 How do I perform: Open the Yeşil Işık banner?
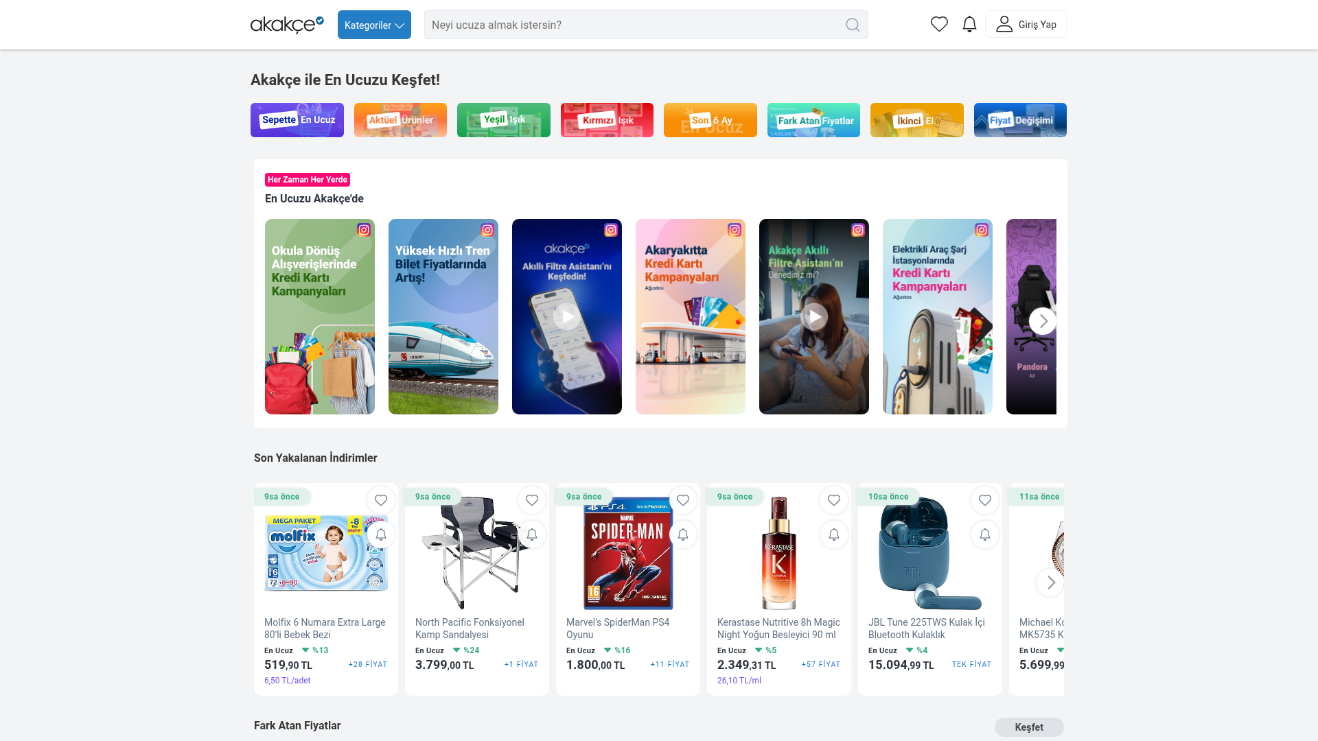504,120
